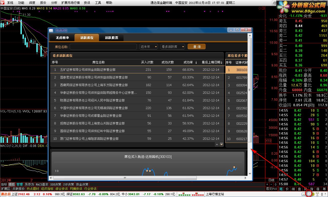This screenshot has height=197, width=328.
Task: Open the 系统 menu
Action: click(x=10, y=3)
